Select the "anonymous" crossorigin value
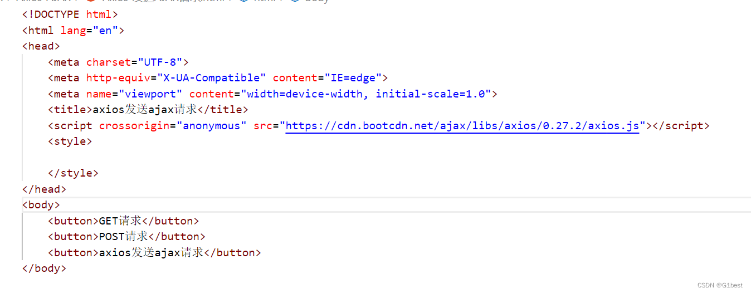 coord(212,126)
